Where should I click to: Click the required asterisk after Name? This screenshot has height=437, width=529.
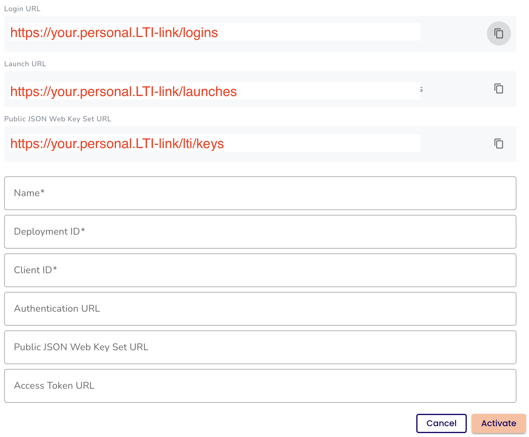(x=42, y=191)
